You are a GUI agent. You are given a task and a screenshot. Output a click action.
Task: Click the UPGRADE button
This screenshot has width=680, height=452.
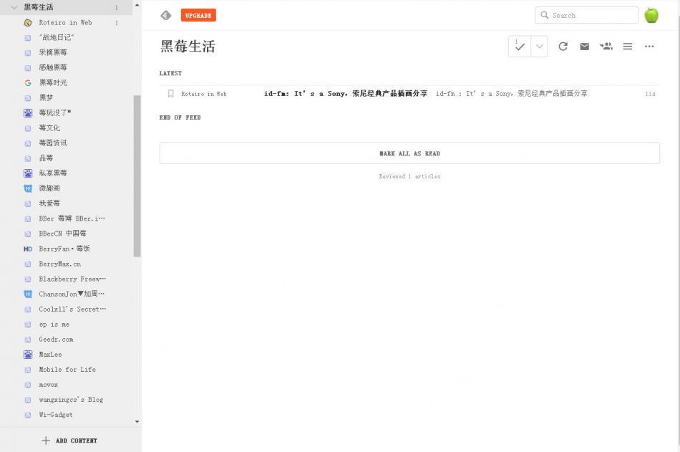coord(198,14)
